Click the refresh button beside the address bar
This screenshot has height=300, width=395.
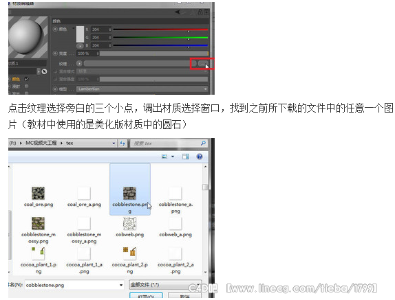click(122, 143)
